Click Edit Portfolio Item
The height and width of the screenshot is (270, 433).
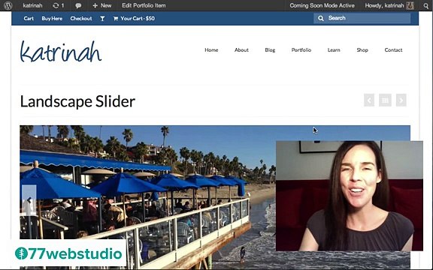tap(144, 5)
